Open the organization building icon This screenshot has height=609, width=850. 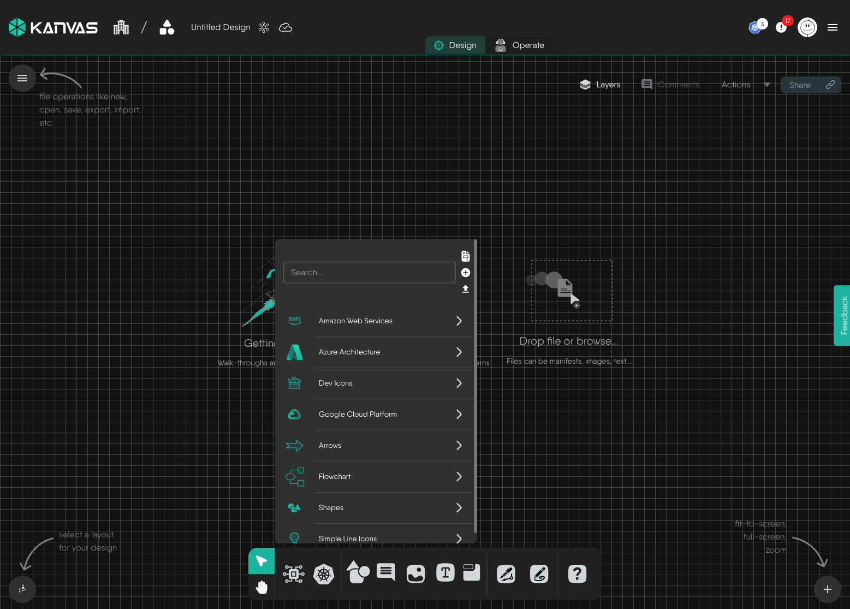[121, 27]
